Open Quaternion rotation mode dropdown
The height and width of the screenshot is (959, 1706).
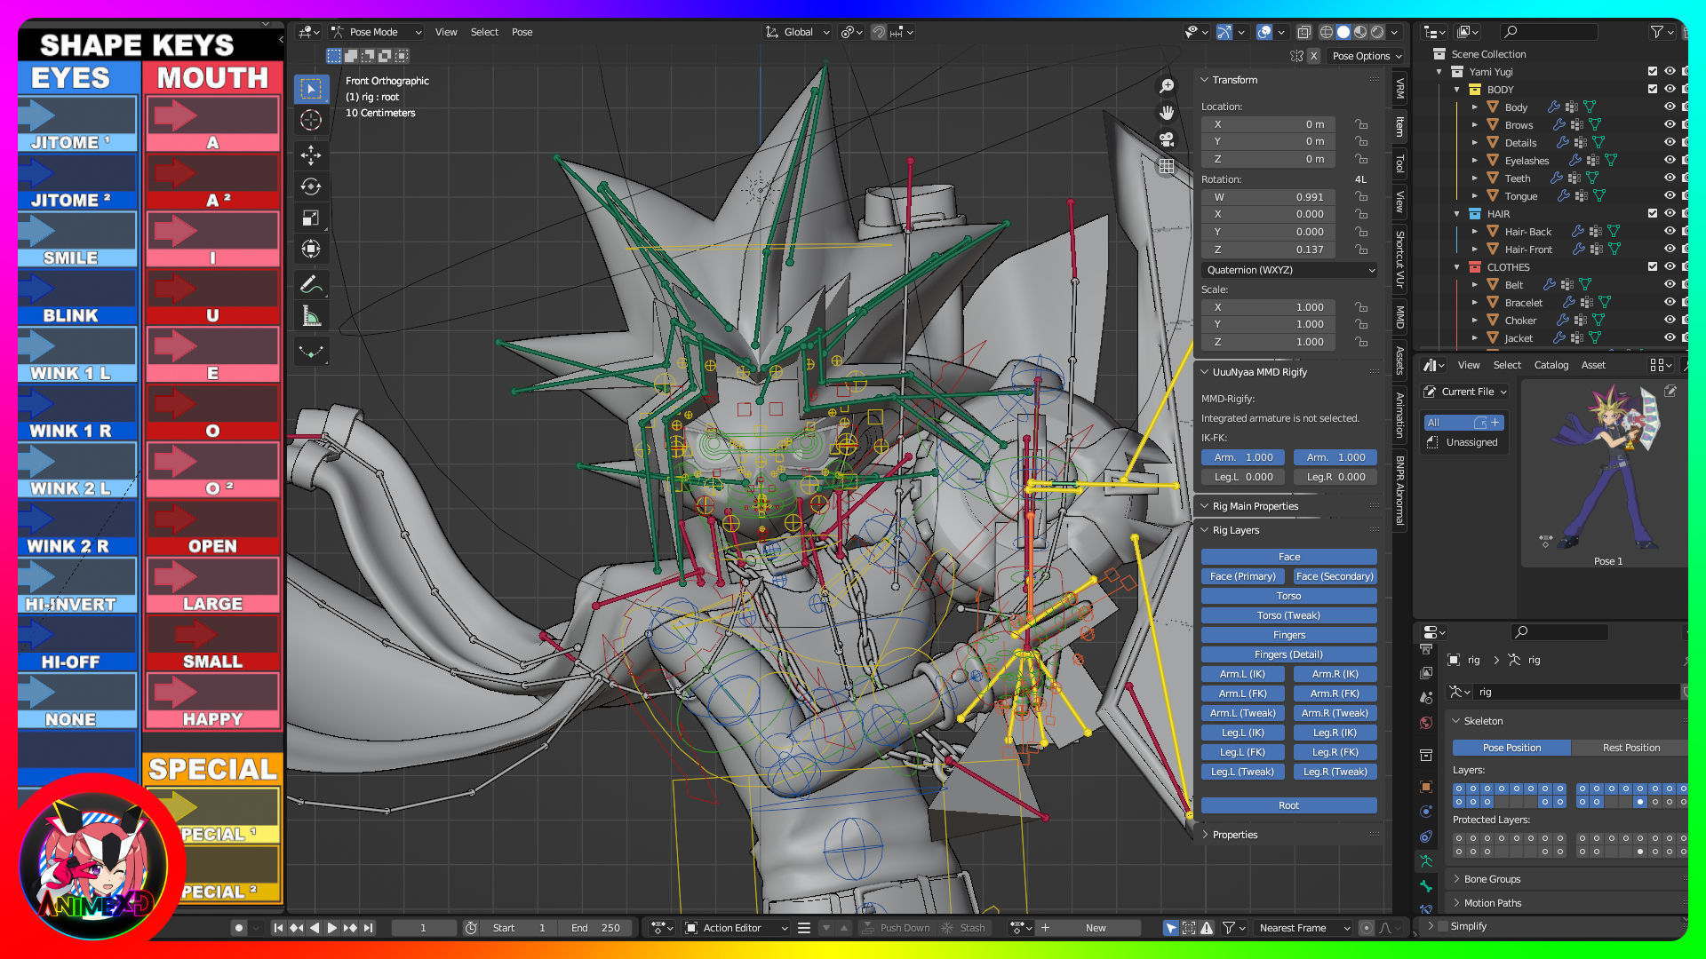(x=1289, y=270)
